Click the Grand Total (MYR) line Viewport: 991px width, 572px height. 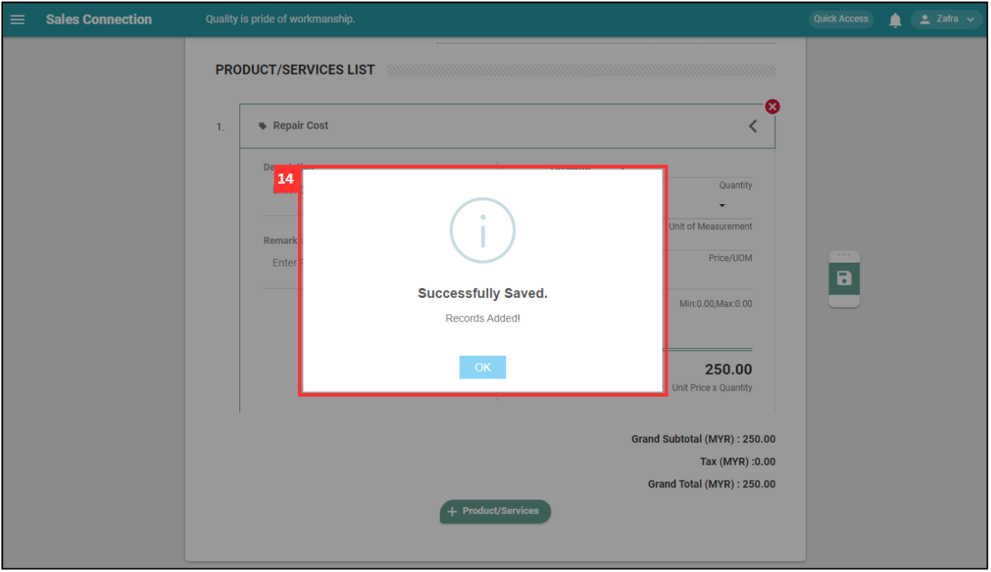click(x=711, y=484)
